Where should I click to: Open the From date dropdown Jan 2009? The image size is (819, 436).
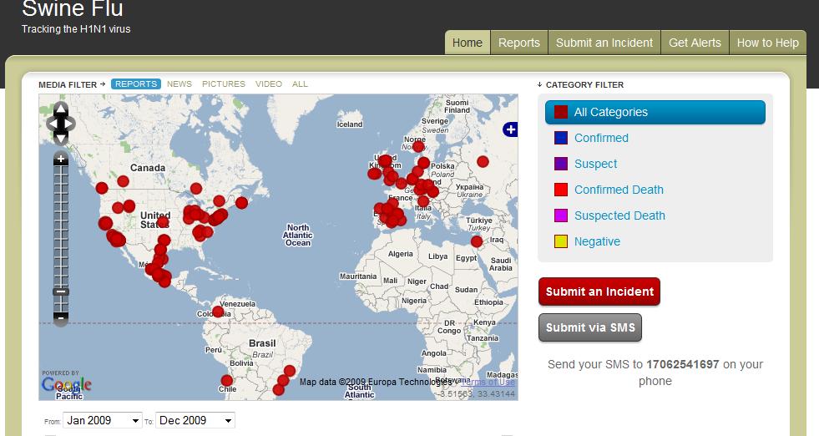point(103,420)
